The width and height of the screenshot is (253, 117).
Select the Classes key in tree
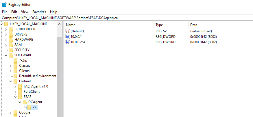(25, 66)
